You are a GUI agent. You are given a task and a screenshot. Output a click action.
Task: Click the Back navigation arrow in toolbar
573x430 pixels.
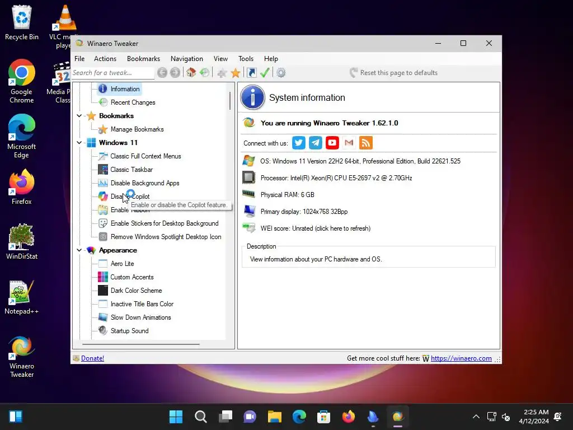(x=162, y=73)
